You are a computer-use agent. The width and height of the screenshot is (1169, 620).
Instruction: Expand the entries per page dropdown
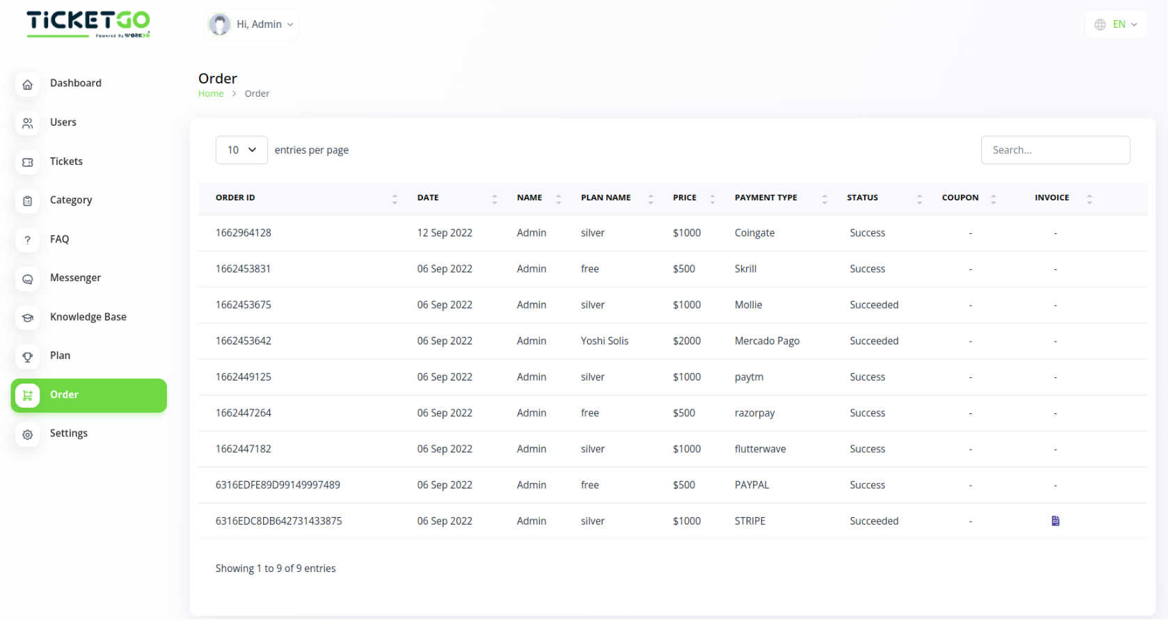241,150
